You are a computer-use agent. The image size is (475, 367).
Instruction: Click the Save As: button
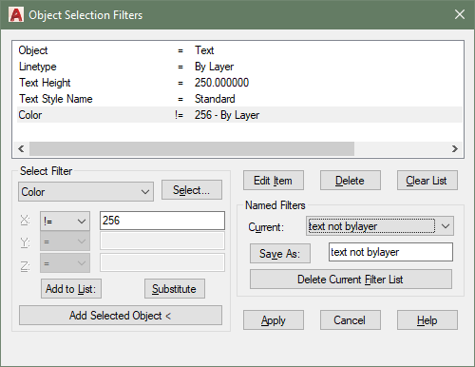click(x=280, y=254)
